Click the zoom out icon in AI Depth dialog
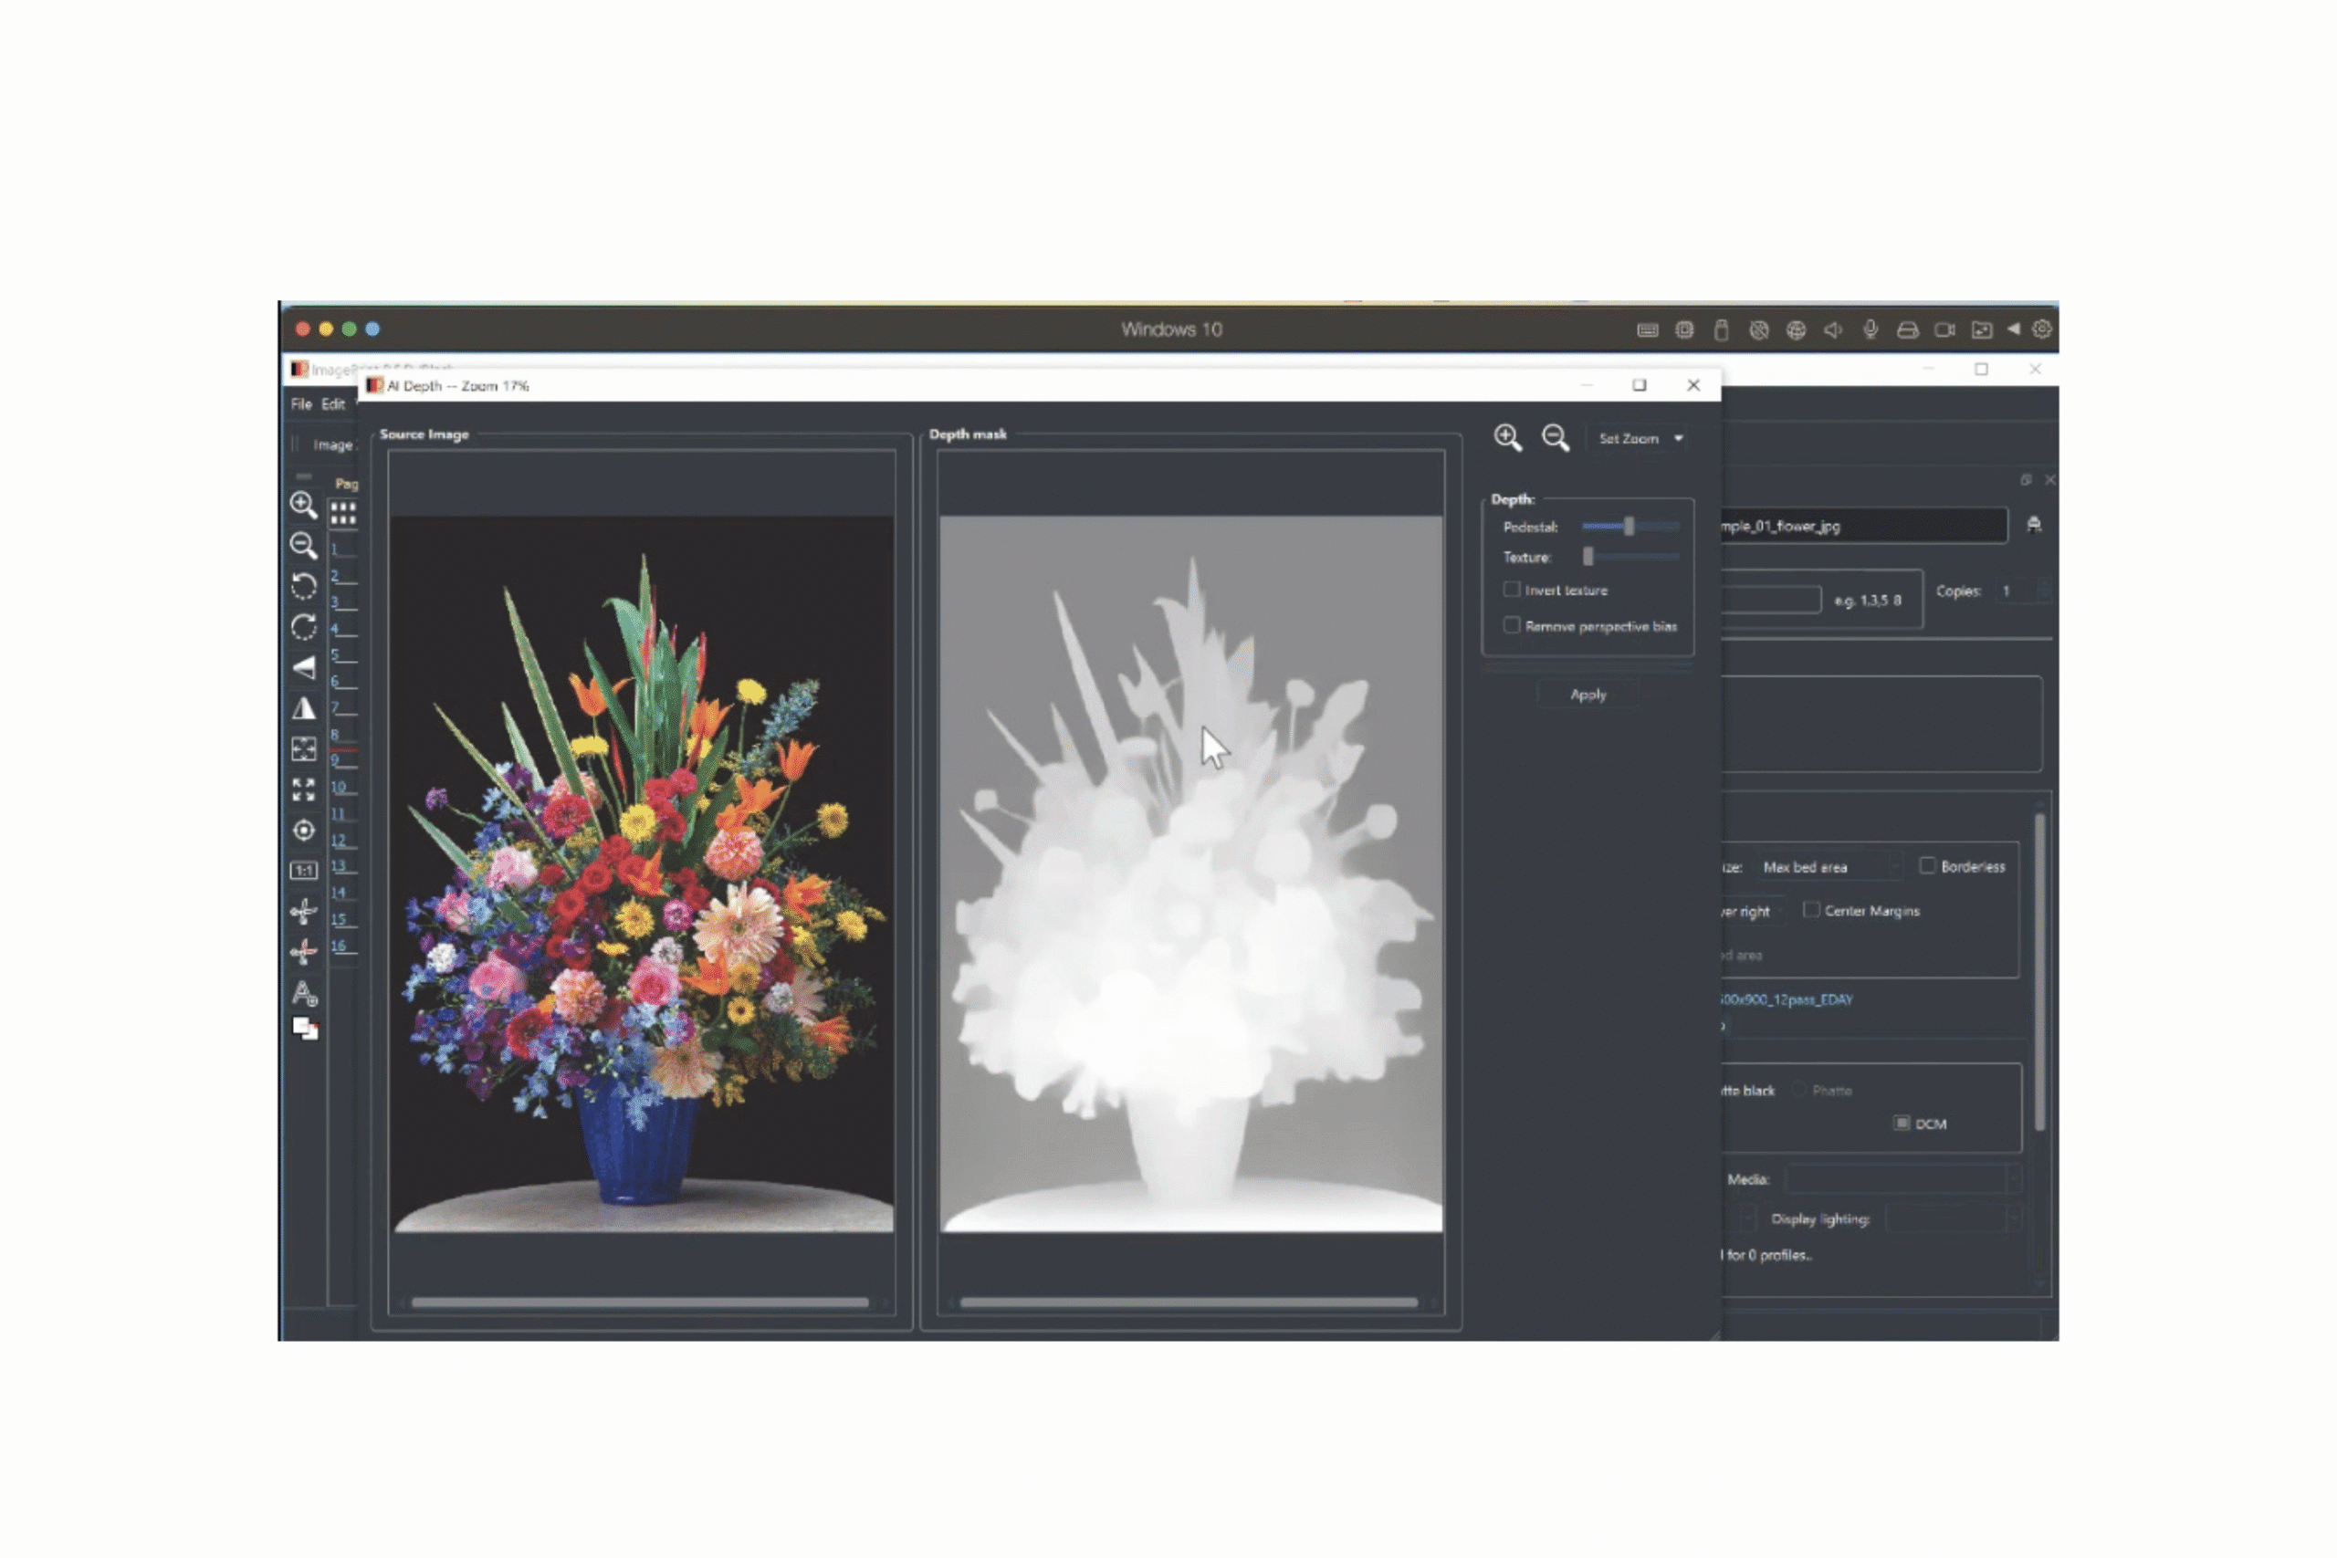 (x=1554, y=437)
